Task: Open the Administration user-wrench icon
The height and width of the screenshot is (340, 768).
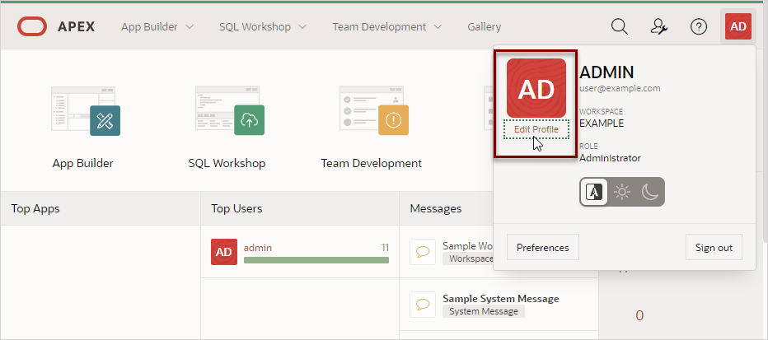Action: click(x=658, y=27)
